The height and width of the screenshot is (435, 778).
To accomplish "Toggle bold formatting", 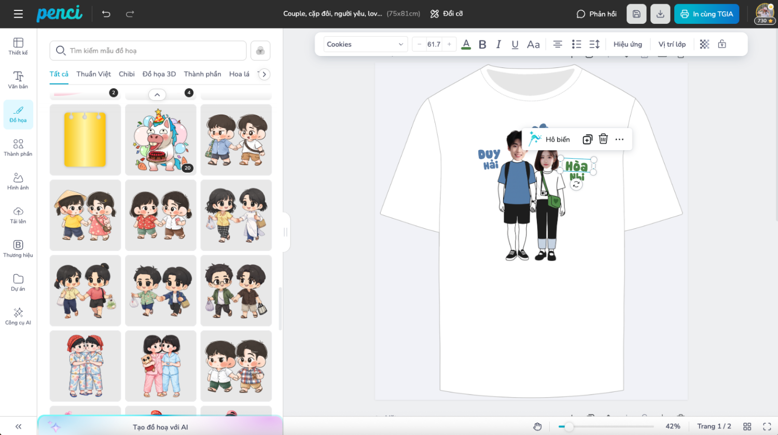I will (482, 45).
